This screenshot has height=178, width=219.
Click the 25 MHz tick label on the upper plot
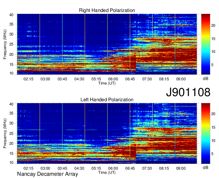12,44
